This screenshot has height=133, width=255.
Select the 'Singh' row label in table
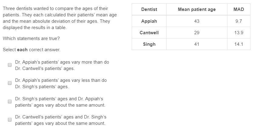pyautogui.click(x=149, y=44)
